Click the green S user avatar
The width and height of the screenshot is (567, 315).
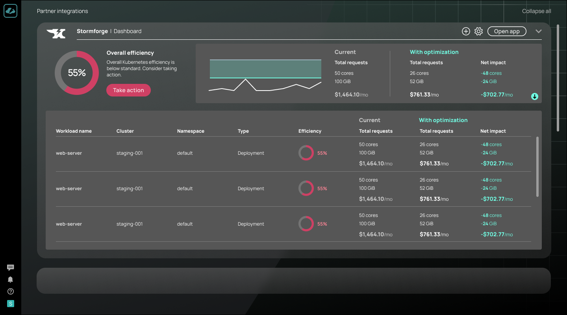(x=11, y=304)
